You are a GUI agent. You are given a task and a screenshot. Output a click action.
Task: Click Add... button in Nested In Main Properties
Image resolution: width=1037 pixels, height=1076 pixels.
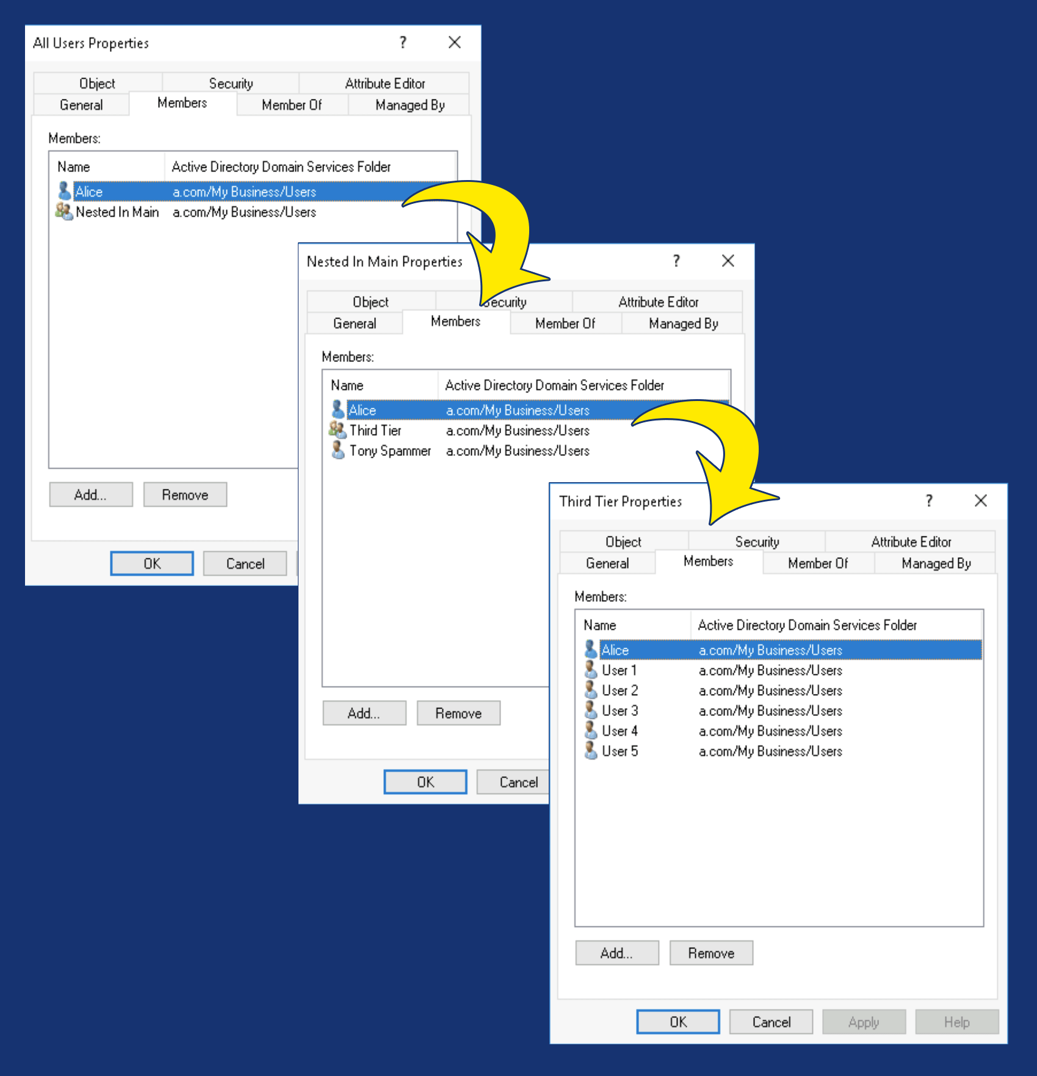click(364, 713)
